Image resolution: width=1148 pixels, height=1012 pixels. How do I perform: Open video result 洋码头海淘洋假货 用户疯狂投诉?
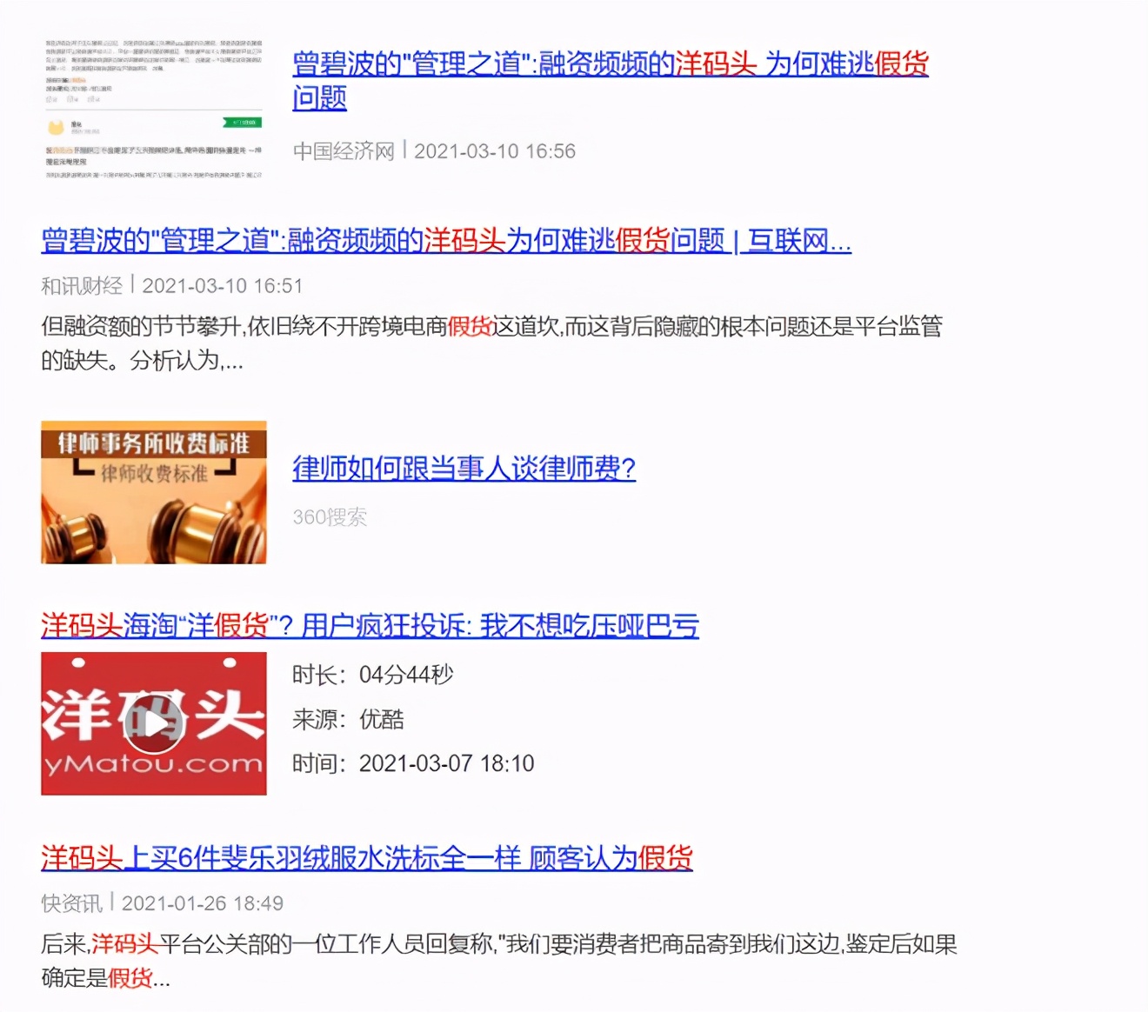click(371, 626)
